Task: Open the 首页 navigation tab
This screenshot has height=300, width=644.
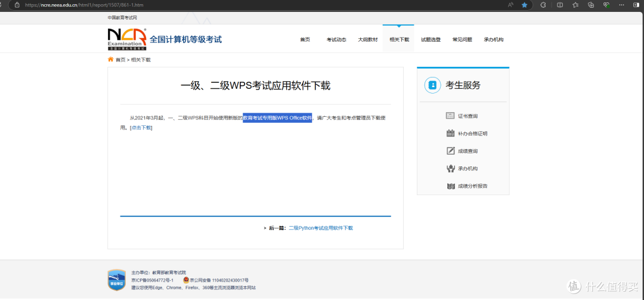Action: pos(305,39)
